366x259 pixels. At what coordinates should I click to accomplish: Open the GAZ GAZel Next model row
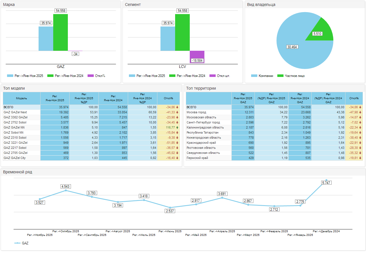point(15,112)
